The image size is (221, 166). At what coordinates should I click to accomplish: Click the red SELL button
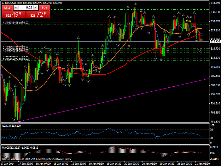pyautogui.click(x=7, y=8)
